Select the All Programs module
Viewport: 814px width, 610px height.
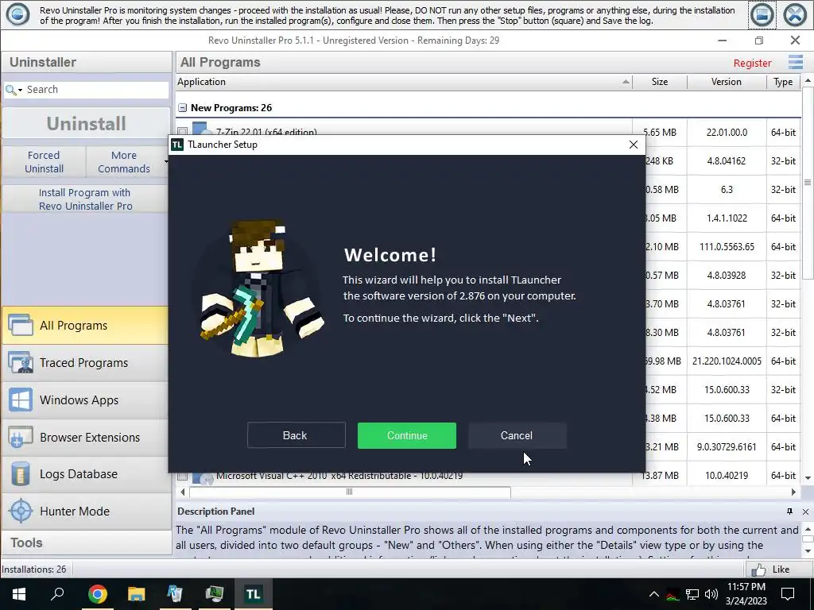coord(85,325)
